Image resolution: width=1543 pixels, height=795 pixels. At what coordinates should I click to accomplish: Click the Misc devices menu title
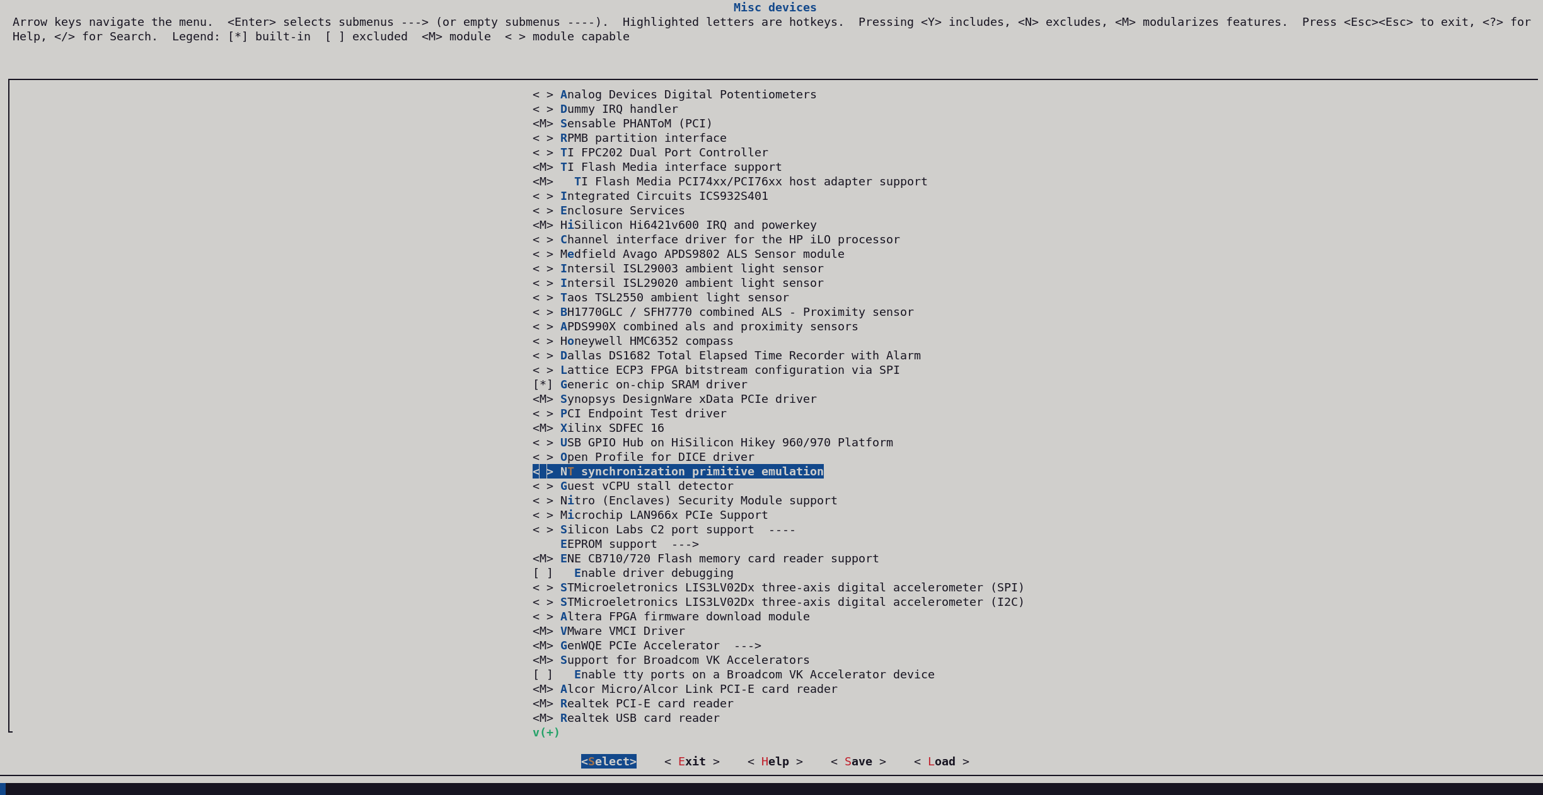[775, 8]
